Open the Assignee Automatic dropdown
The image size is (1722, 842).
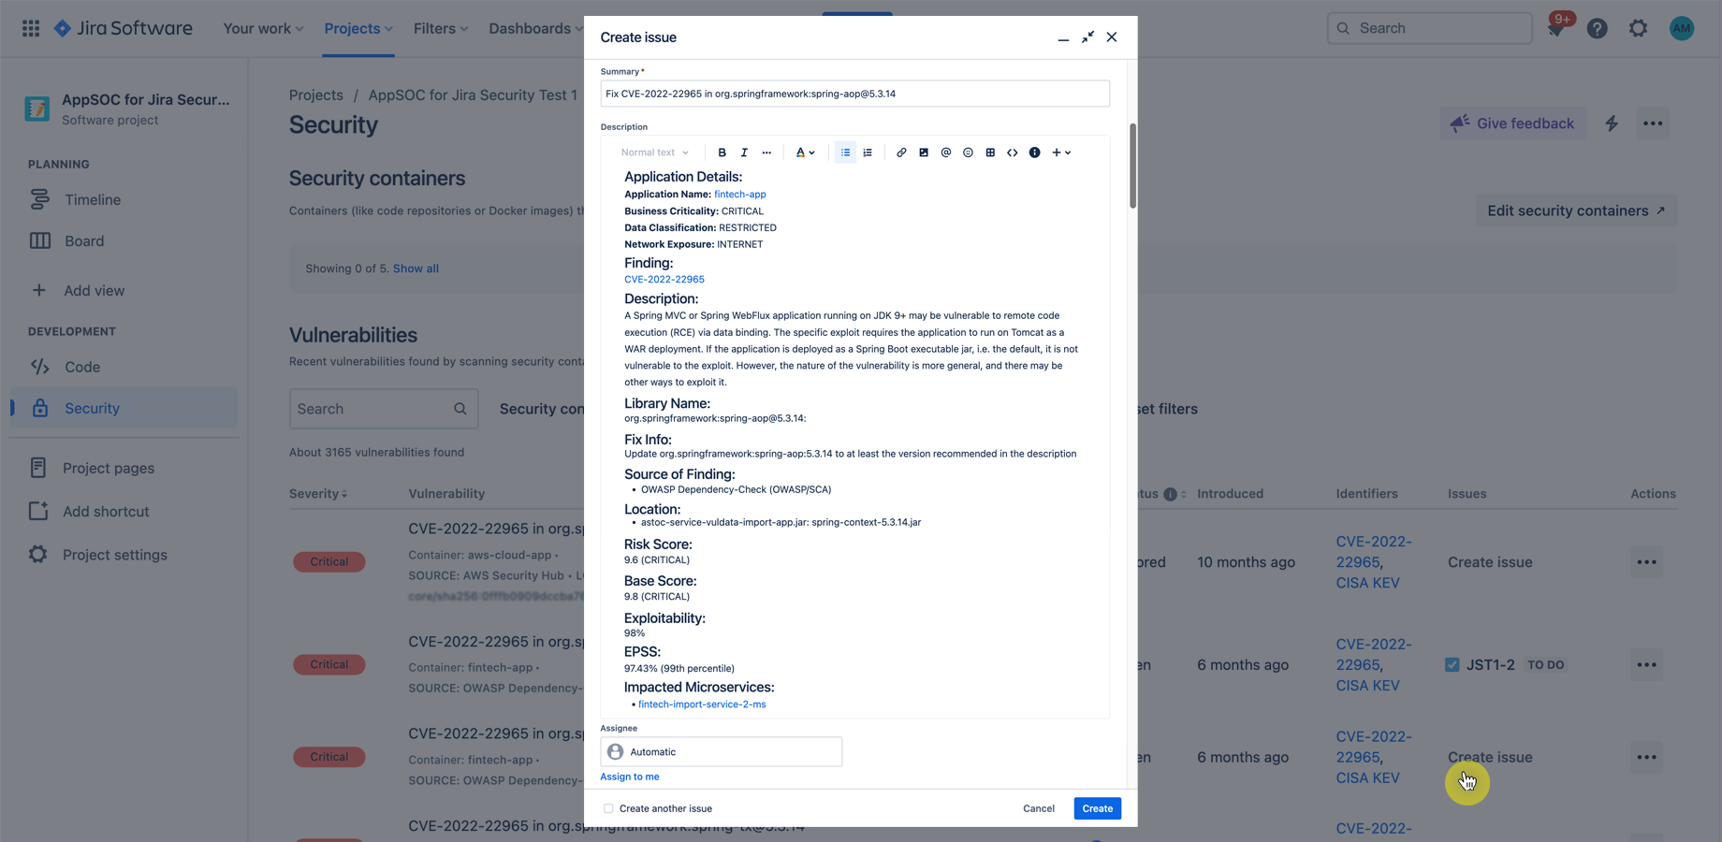point(722,752)
